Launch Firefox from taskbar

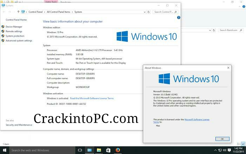(118, 150)
